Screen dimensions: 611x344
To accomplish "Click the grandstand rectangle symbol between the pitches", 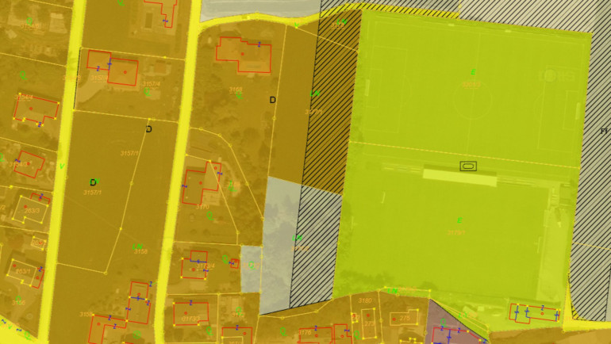I will tap(468, 166).
